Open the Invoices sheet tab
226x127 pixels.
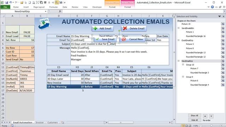(x=39, y=122)
